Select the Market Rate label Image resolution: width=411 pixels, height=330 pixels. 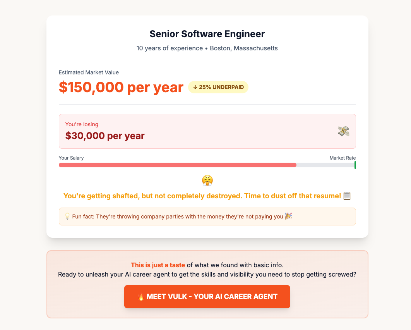click(x=342, y=158)
